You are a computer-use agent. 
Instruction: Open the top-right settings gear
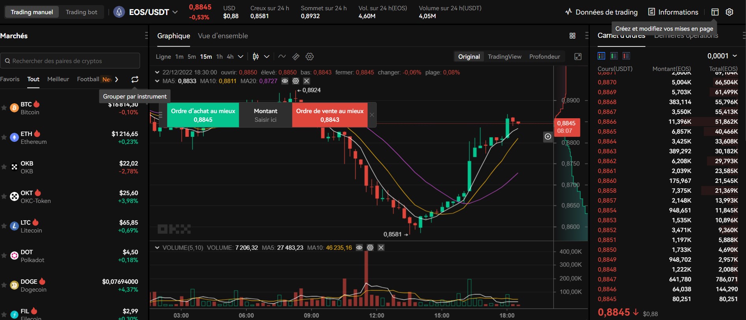click(x=729, y=12)
